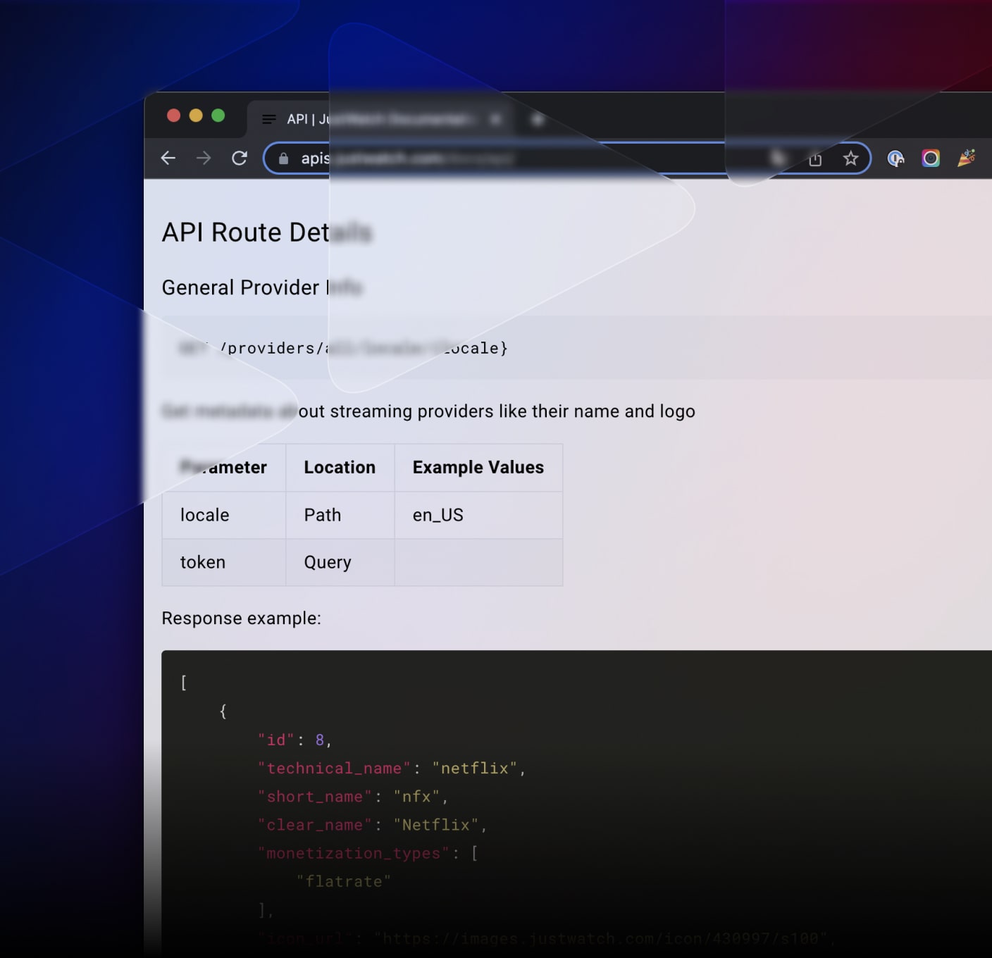Click the images.justwatch.com icon URL text
992x958 pixels.
pos(602,938)
